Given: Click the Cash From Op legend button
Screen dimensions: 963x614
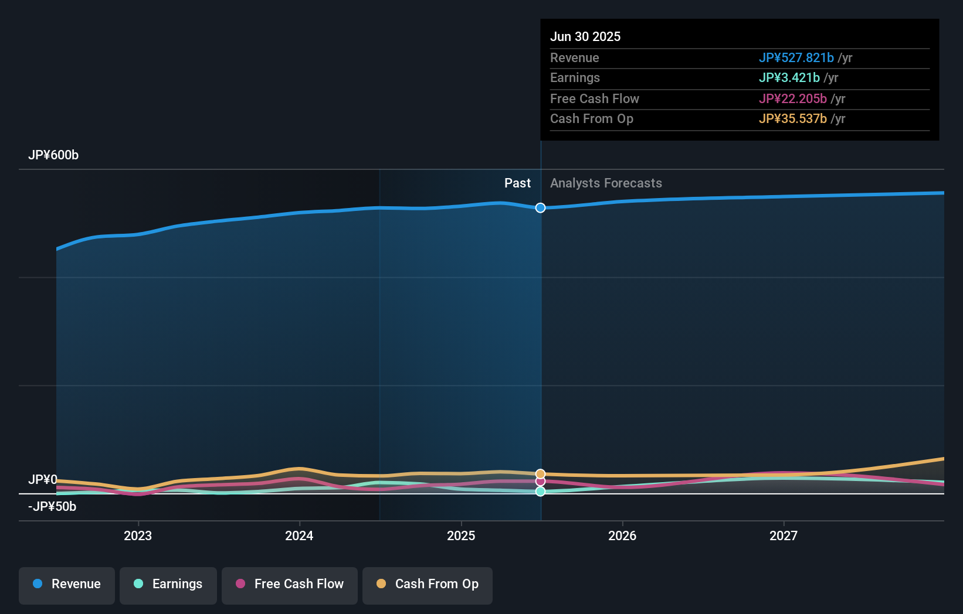Looking at the screenshot, I should [x=427, y=585].
